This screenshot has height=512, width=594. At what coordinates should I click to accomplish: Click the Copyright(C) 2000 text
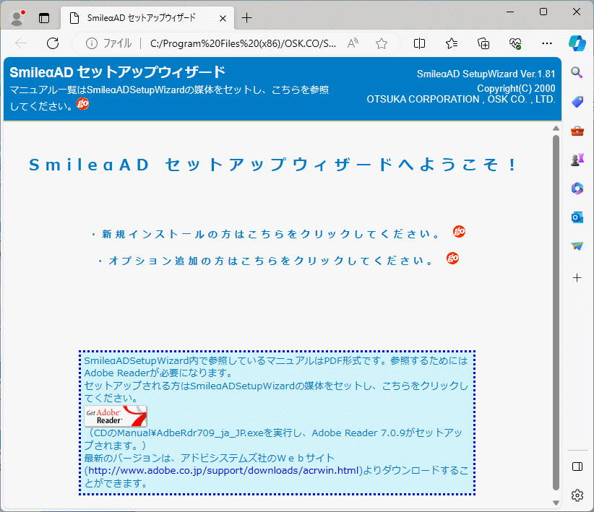[x=516, y=88]
